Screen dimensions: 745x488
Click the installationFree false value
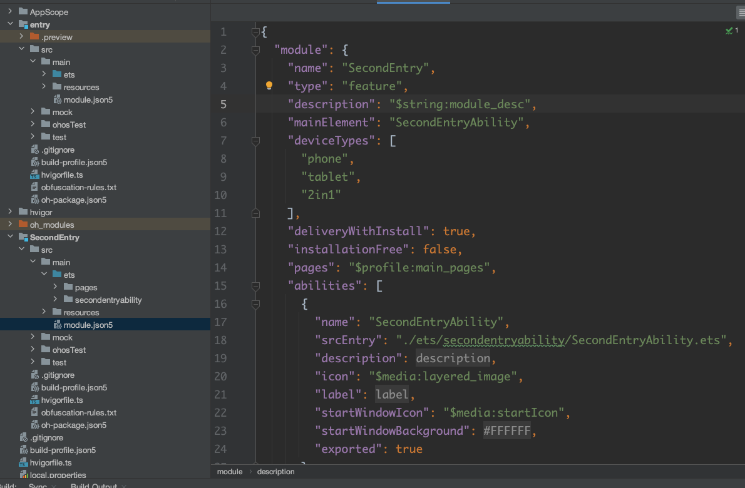pyautogui.click(x=439, y=249)
